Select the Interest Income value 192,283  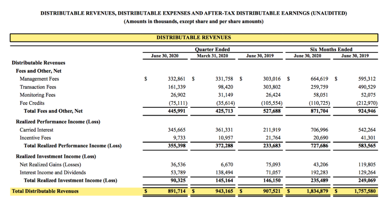[x=319, y=173]
